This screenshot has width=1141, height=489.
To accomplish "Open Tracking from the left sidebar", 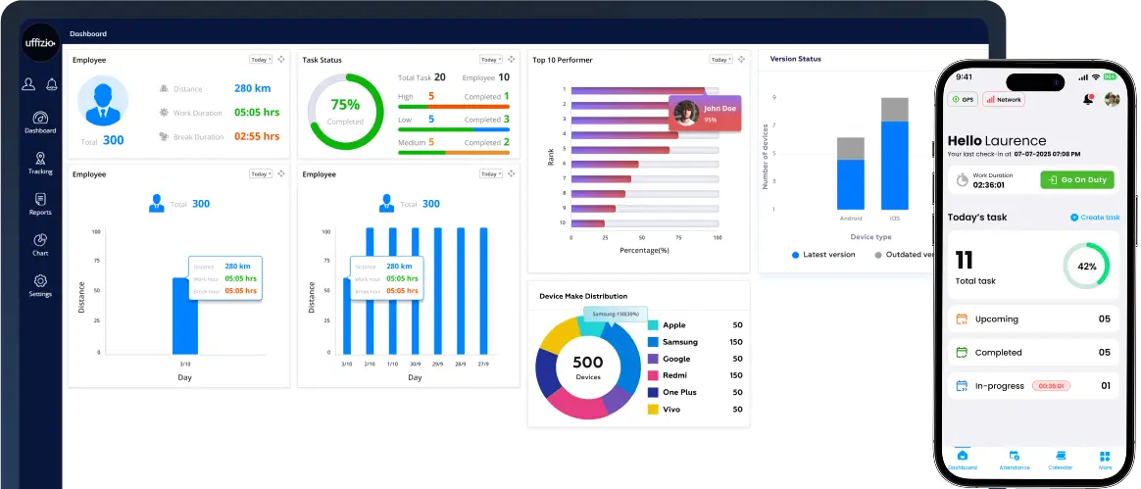I will point(40,163).
